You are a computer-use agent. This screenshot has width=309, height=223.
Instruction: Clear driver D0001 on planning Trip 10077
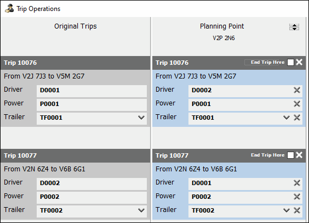point(297,183)
